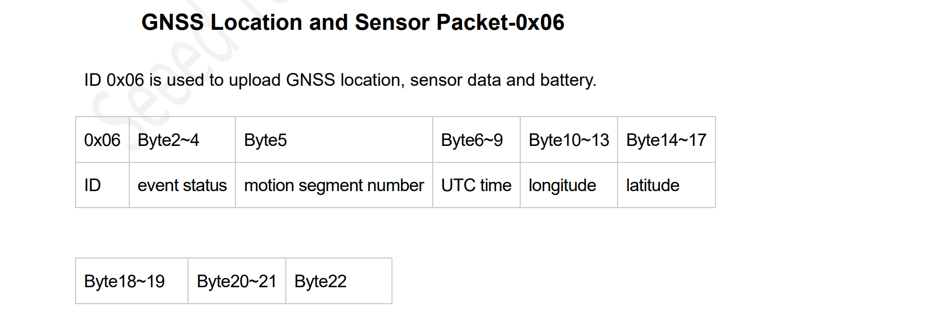
Task: Click the longitude cell
Action: click(569, 185)
